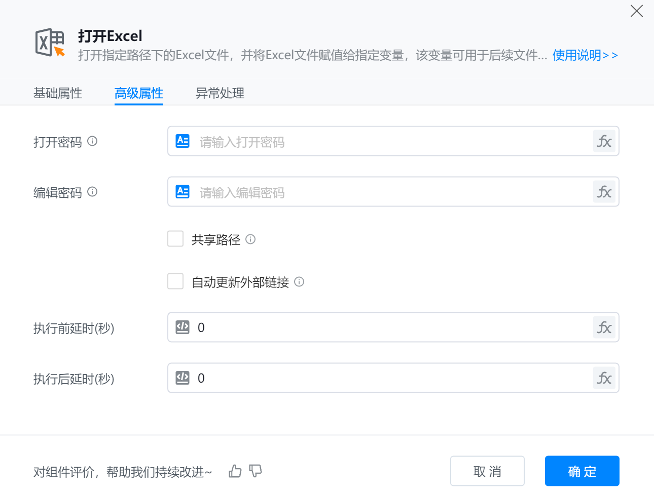Click the thumbs-up rating icon
This screenshot has width=654, height=498.
[235, 471]
